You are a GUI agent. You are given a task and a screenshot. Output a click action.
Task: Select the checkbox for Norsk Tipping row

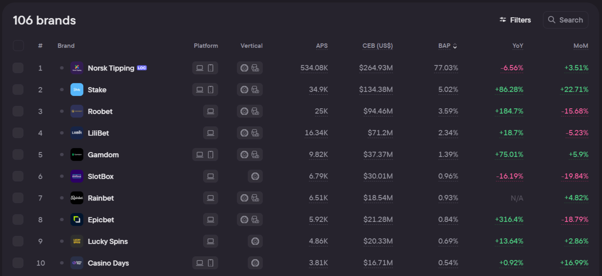coord(18,68)
